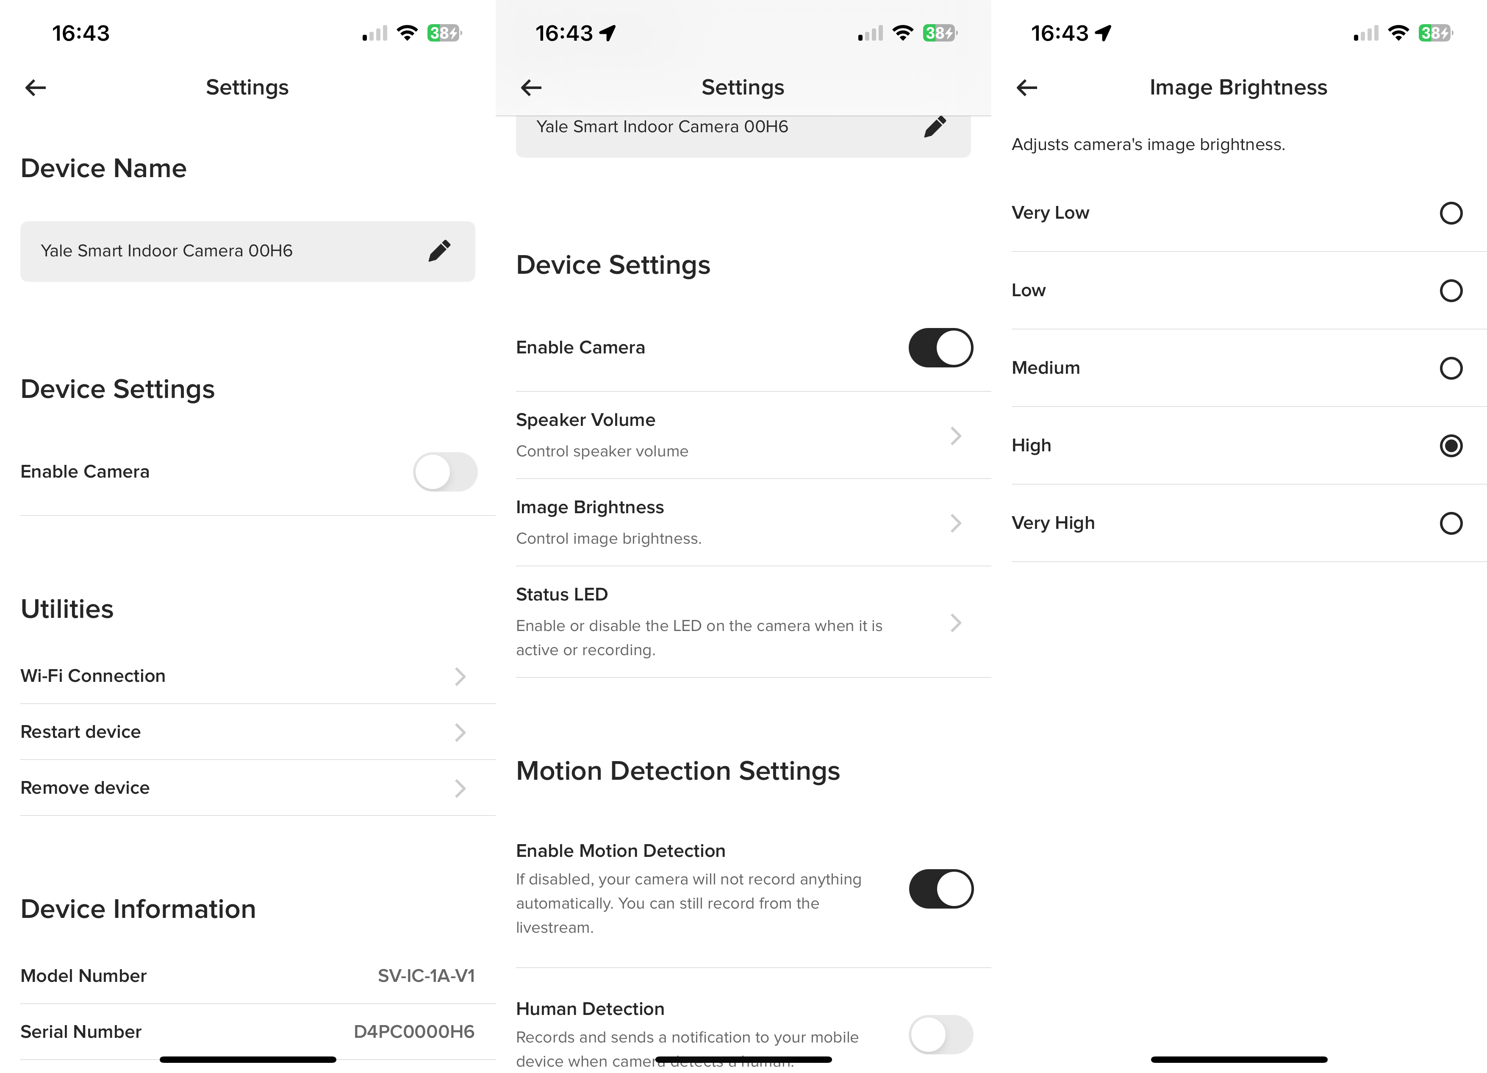
Task: Tap the Very Low option label
Action: (1050, 213)
